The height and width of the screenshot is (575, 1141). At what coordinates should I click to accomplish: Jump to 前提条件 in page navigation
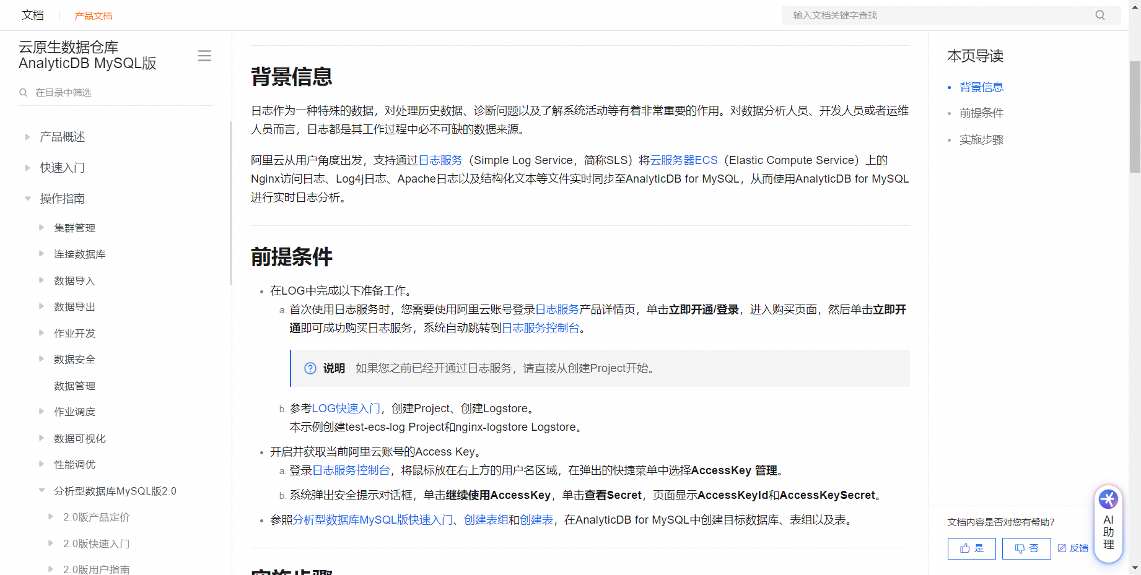[x=981, y=113]
